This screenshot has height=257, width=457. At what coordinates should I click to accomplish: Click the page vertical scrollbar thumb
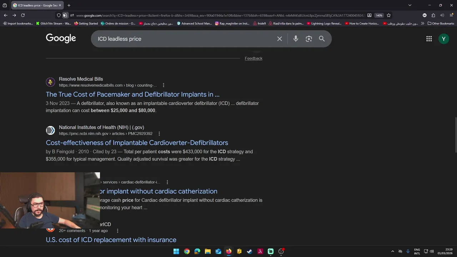pos(456,134)
